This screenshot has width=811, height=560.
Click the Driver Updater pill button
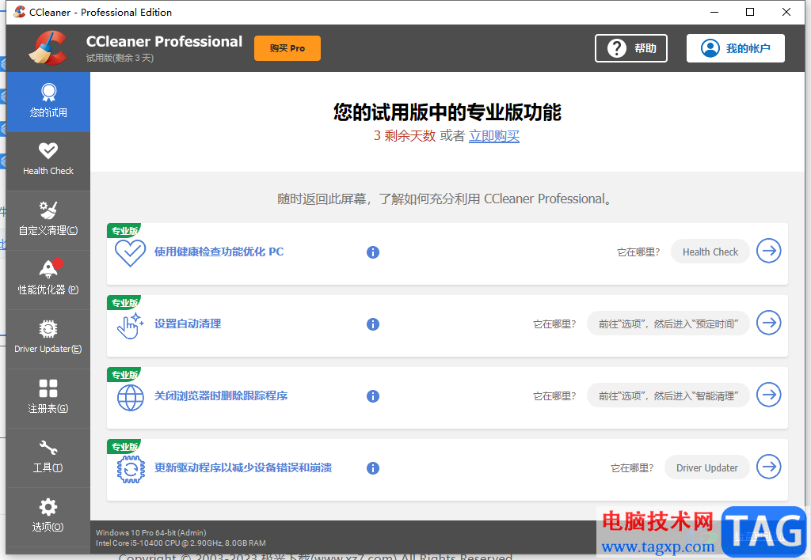pyautogui.click(x=707, y=467)
